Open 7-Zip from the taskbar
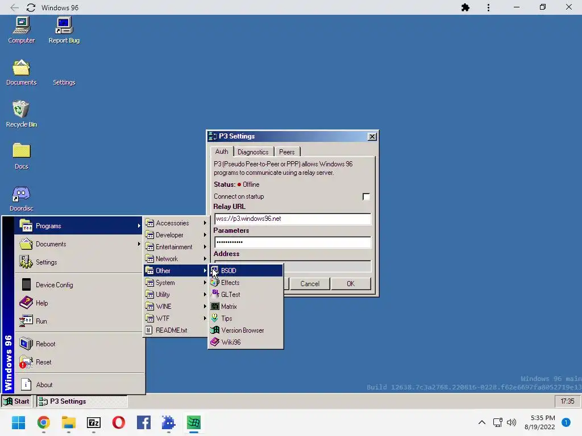 click(x=94, y=422)
